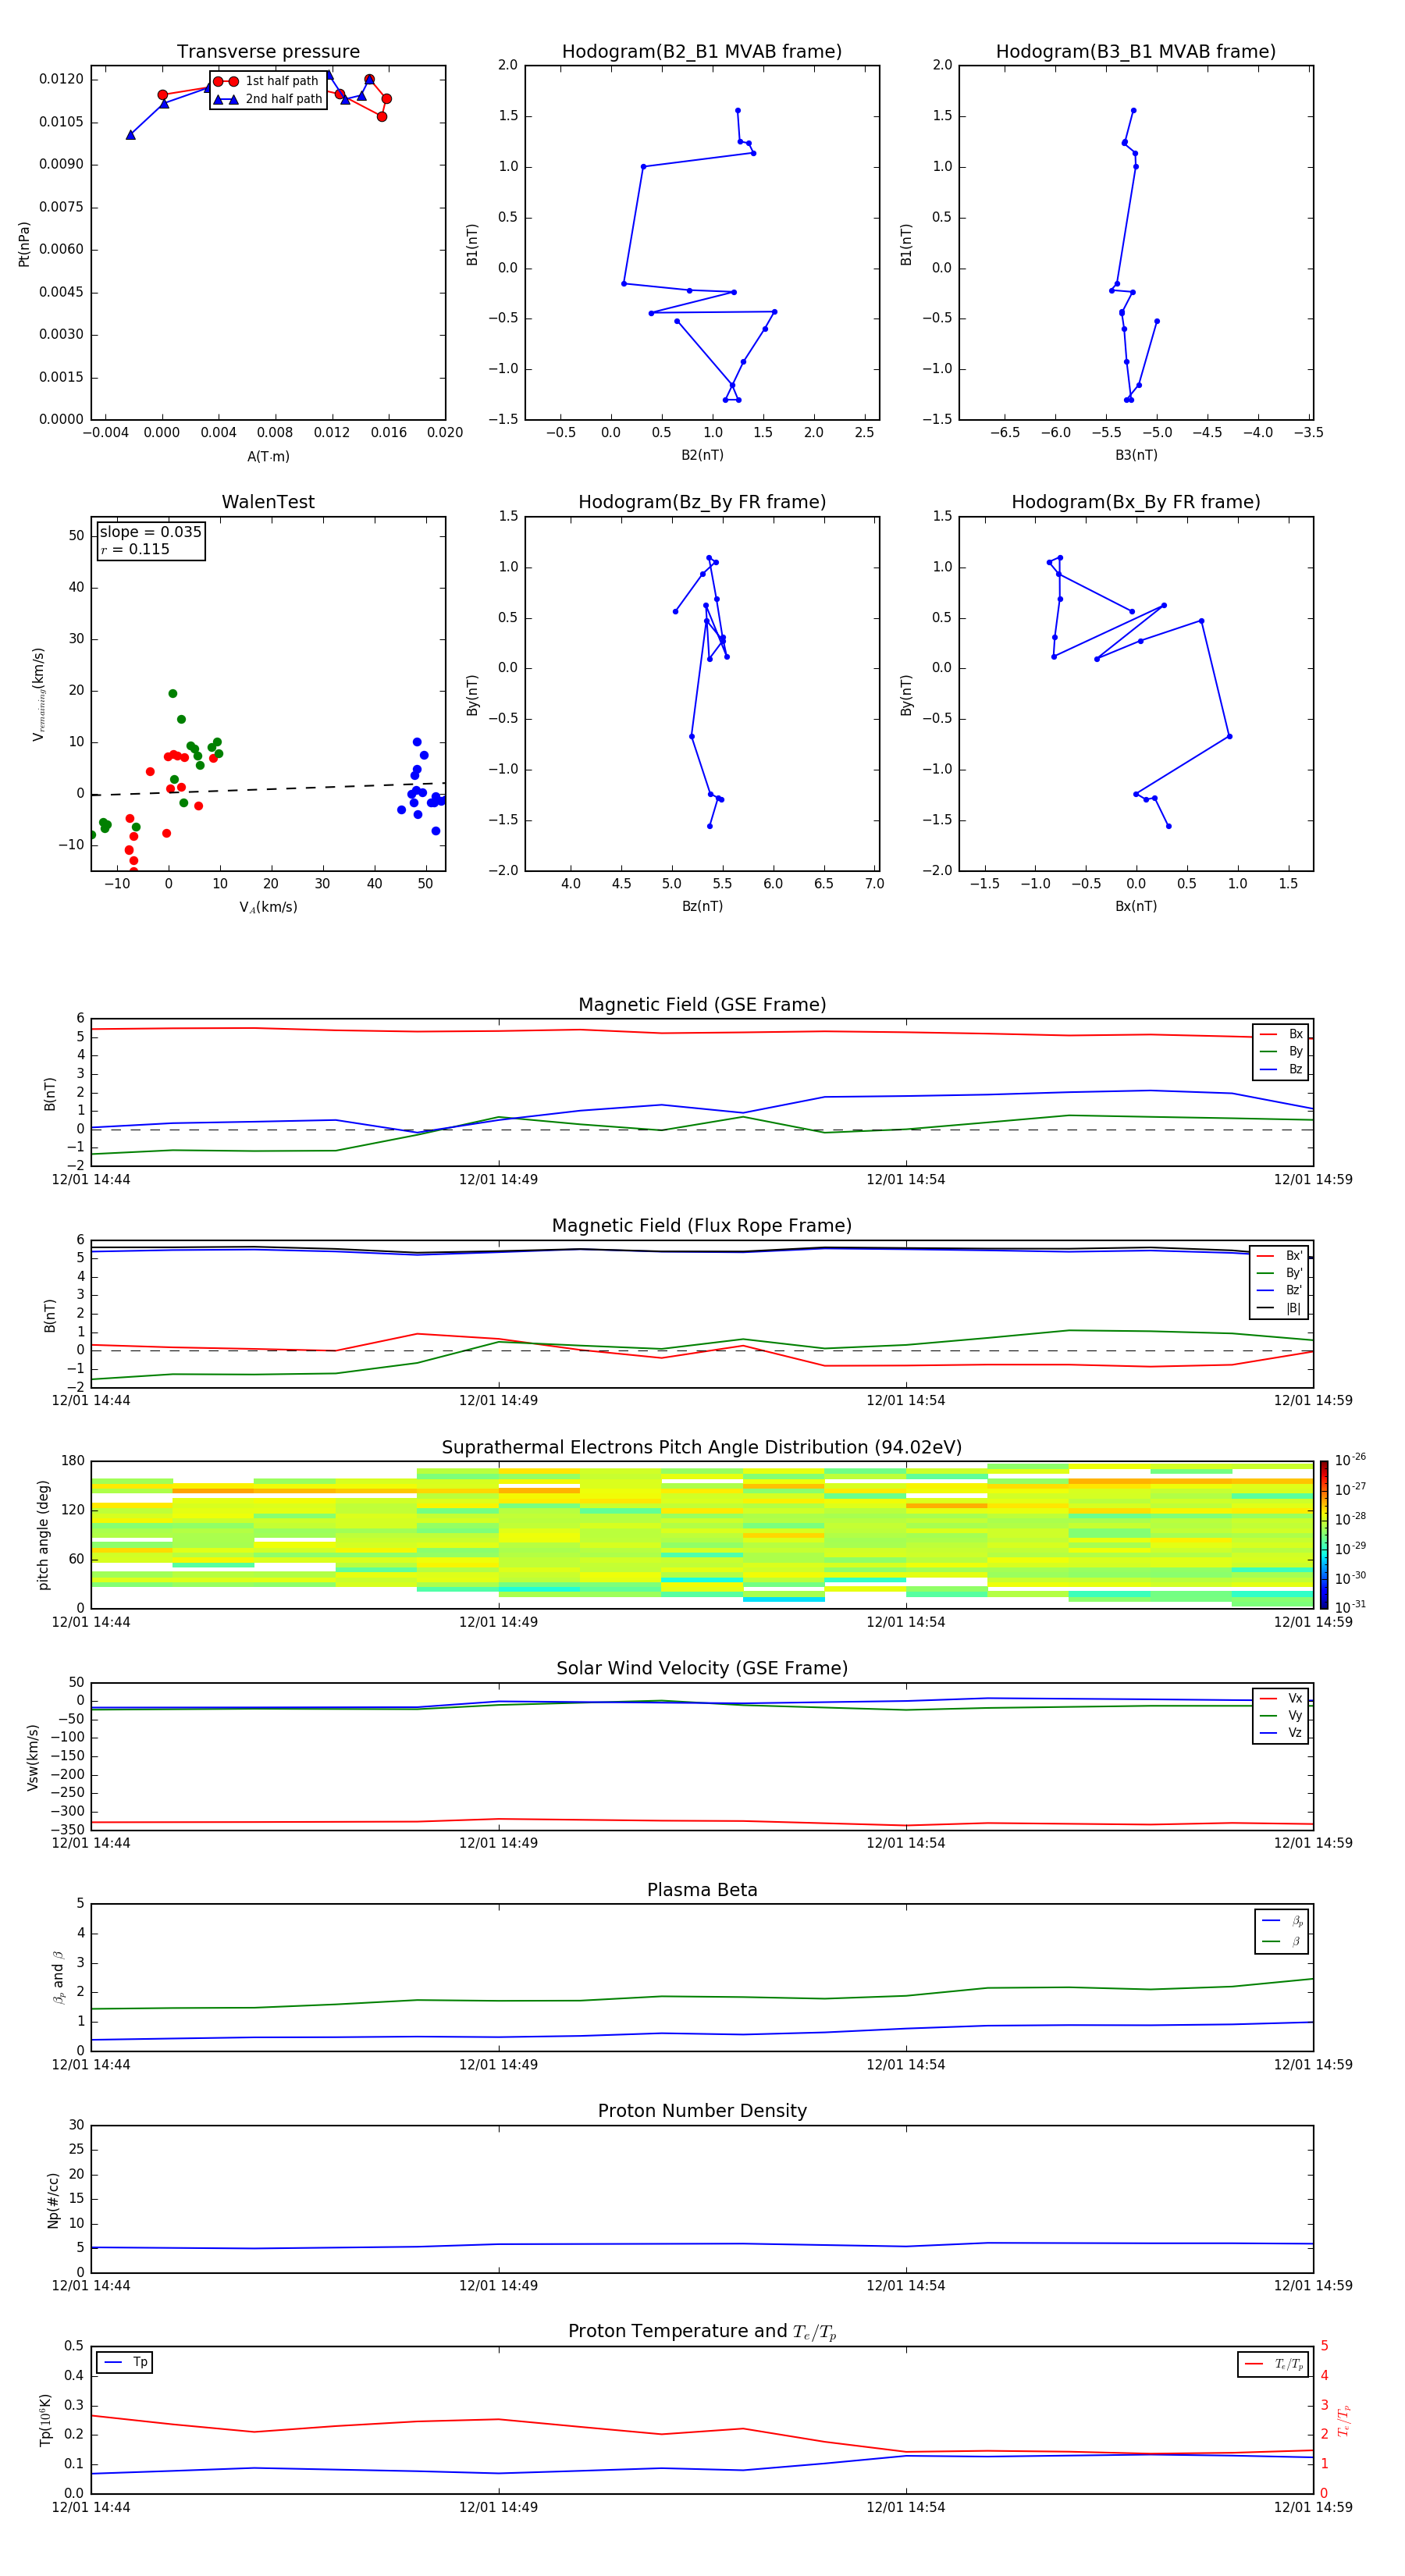The width and height of the screenshot is (1405, 2576).
Task: Select the "slope = 0.035" annotation
Action: [x=150, y=532]
